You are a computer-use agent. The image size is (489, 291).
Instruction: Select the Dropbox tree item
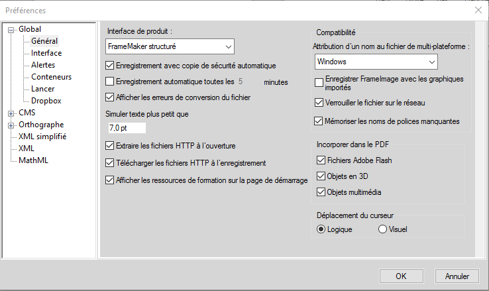(46, 101)
